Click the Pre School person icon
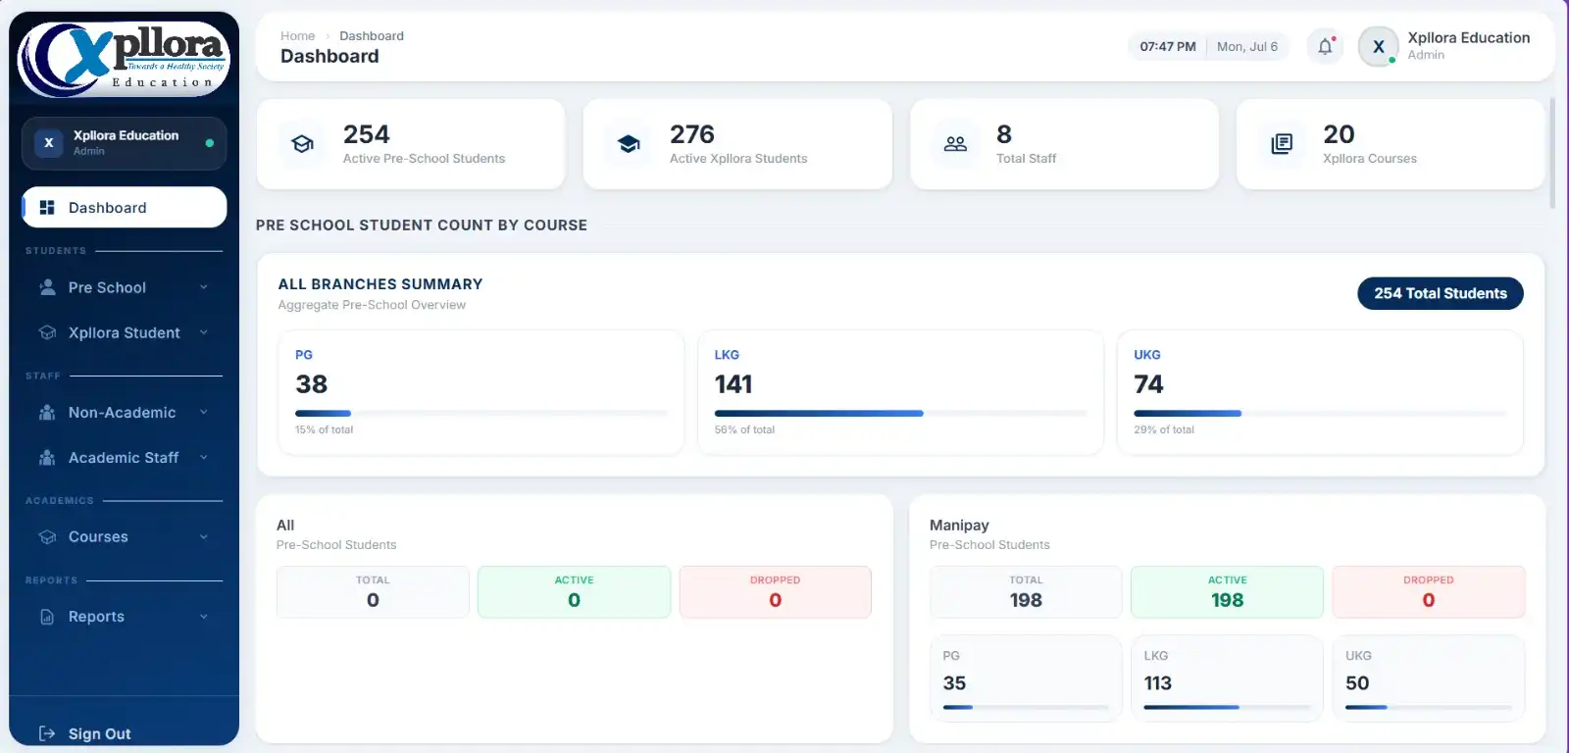The height and width of the screenshot is (753, 1569). coord(47,287)
